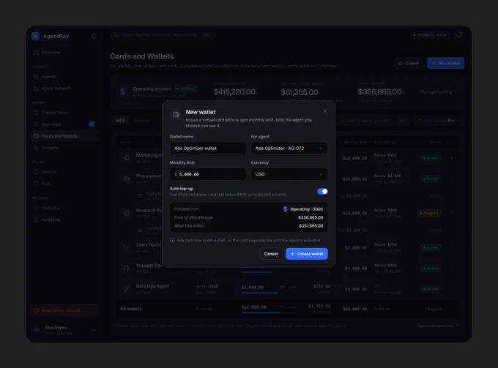Screen dimensions: 498x368
Task: Expand the $10,000.00 limit row chevron
Action: pyautogui.click(x=453, y=158)
